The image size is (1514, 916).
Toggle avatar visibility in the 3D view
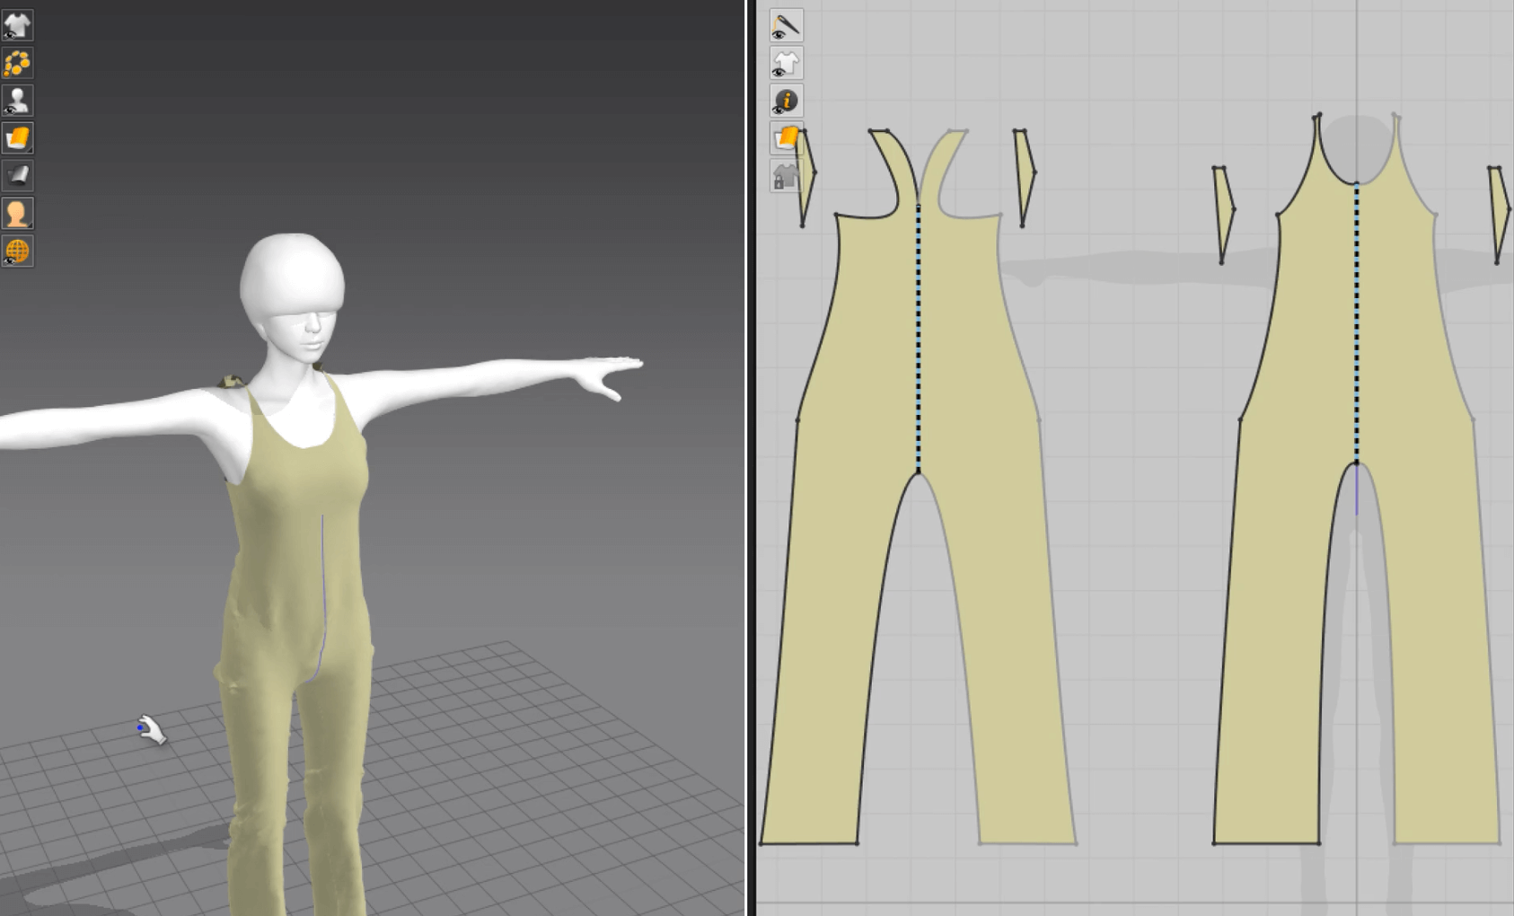(x=17, y=101)
